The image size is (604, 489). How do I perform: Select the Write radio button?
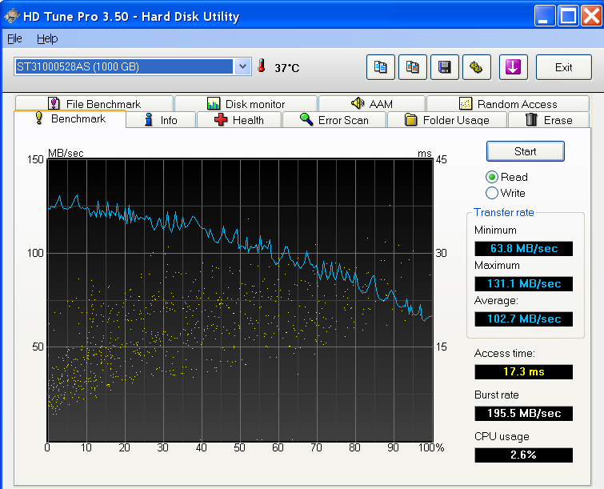(x=492, y=193)
